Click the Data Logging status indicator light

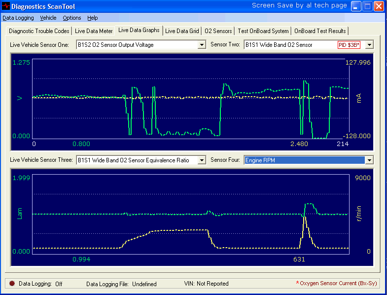[x=12, y=284]
